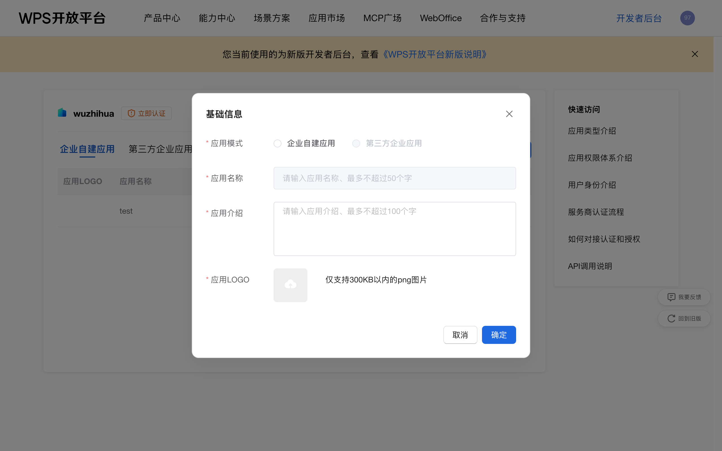Click the 立即认证 shield badge
Screen dimensions: 722x451
[146, 113]
